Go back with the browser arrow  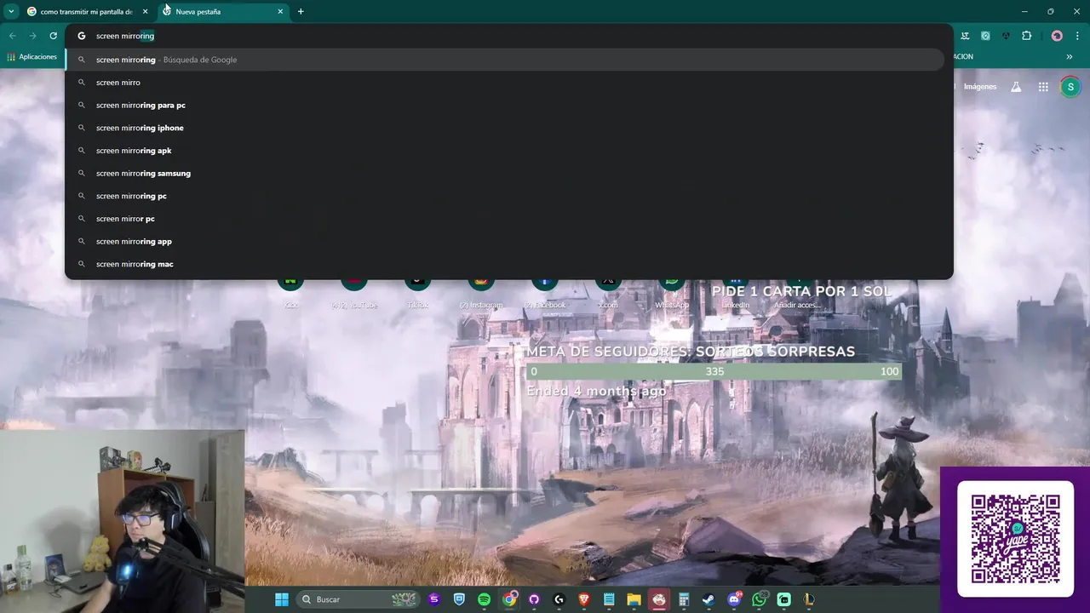[12, 36]
